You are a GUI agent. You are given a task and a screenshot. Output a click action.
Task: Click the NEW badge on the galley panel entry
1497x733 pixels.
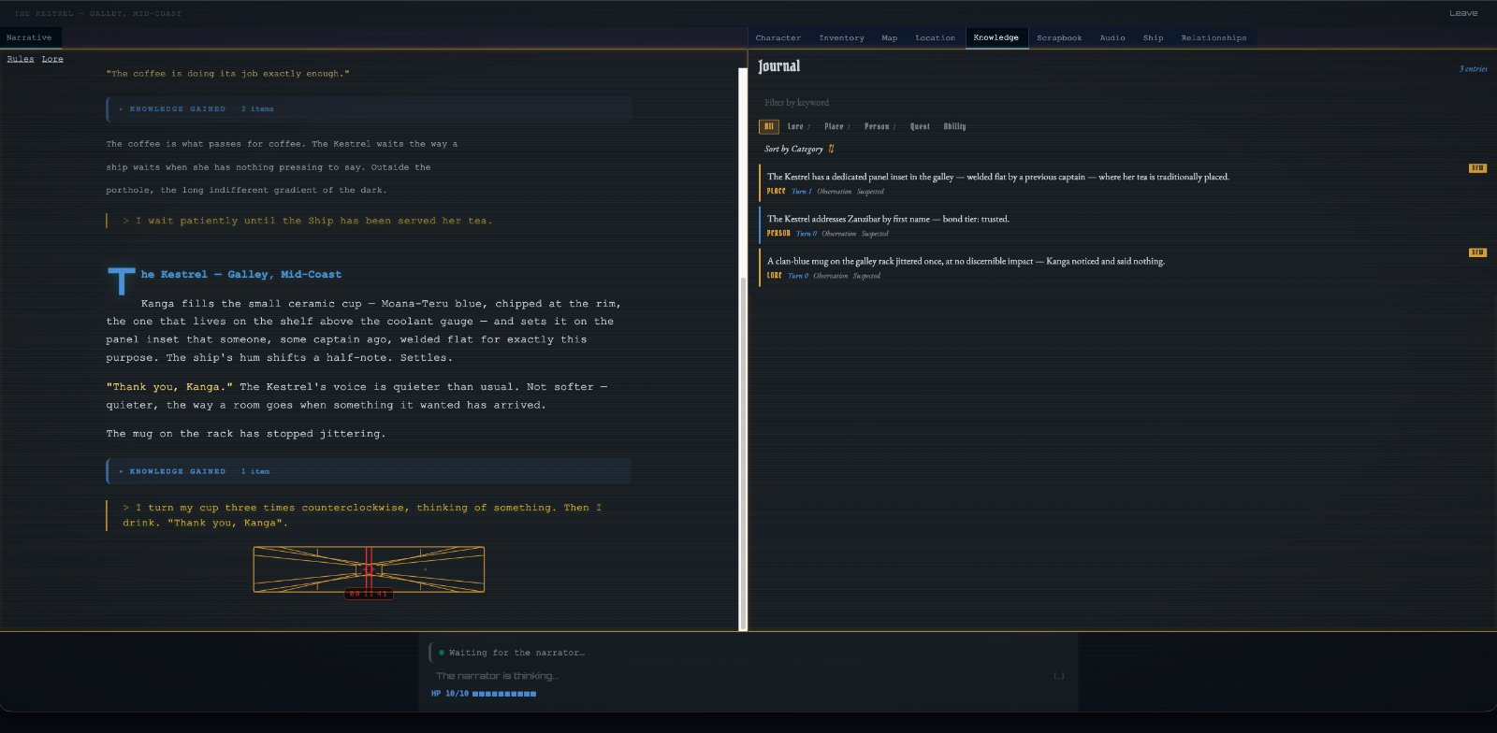pyautogui.click(x=1477, y=168)
